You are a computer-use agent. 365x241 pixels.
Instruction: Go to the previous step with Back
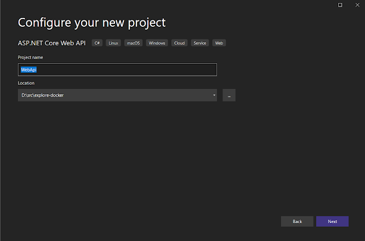click(297, 221)
